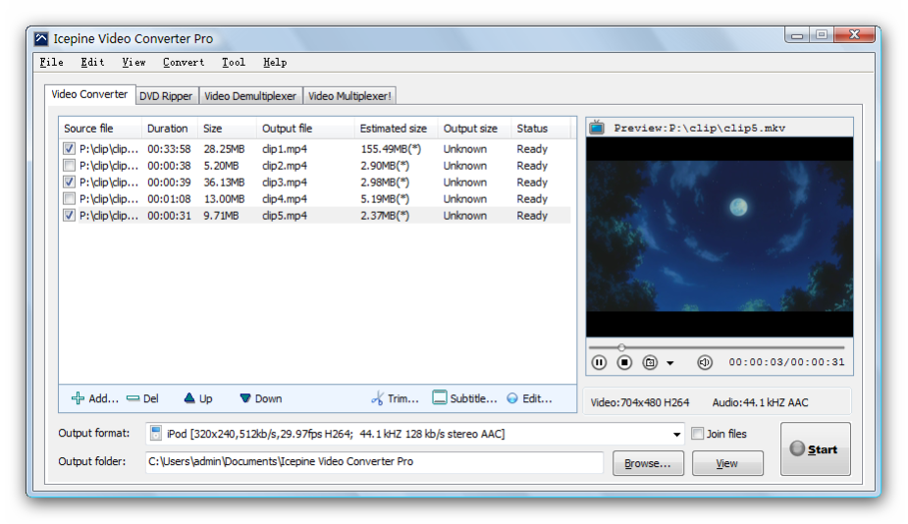Open the Help menu

click(x=275, y=62)
